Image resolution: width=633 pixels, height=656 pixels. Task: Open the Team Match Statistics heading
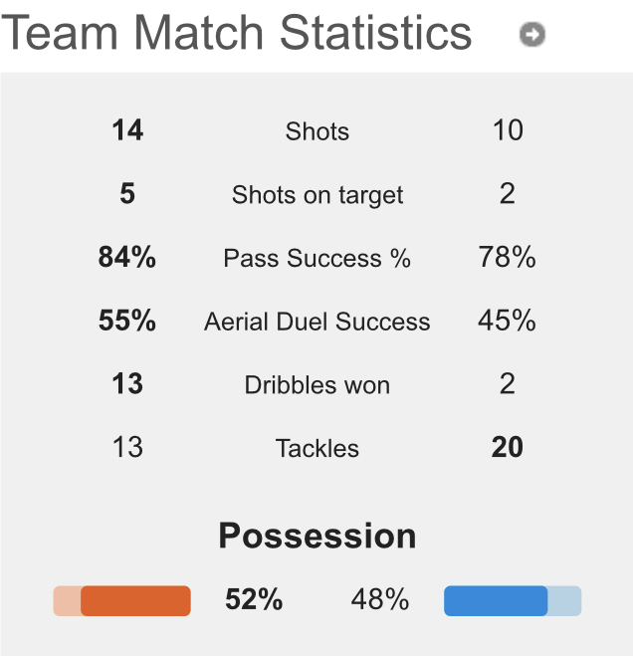[237, 33]
